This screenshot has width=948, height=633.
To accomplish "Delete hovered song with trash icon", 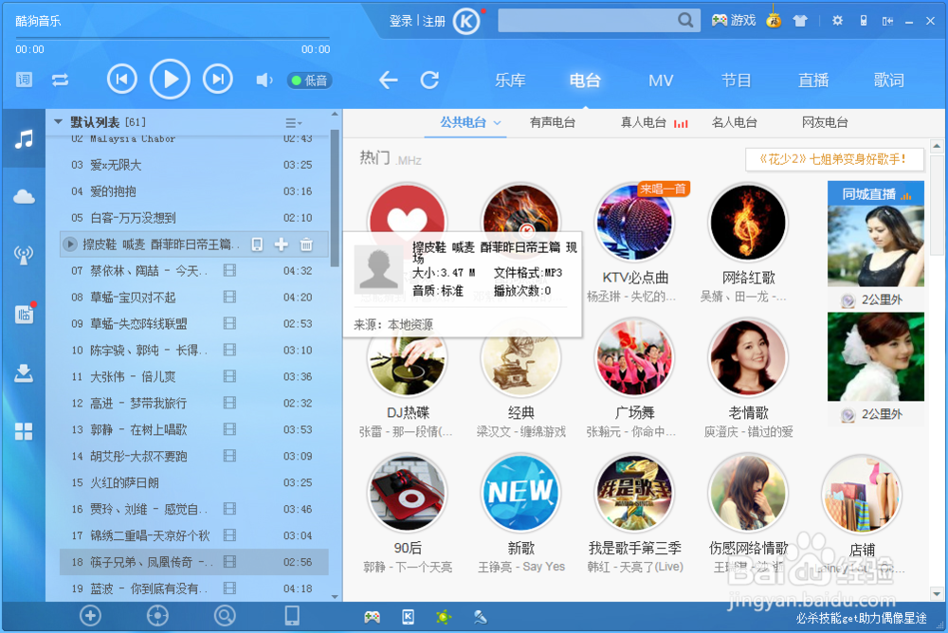I will (x=306, y=244).
